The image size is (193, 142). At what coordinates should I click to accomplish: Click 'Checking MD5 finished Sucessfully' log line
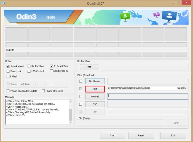tap(29, 112)
